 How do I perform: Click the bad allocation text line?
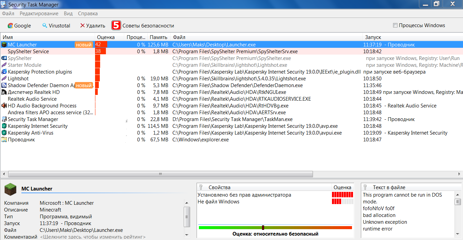pos(379,215)
